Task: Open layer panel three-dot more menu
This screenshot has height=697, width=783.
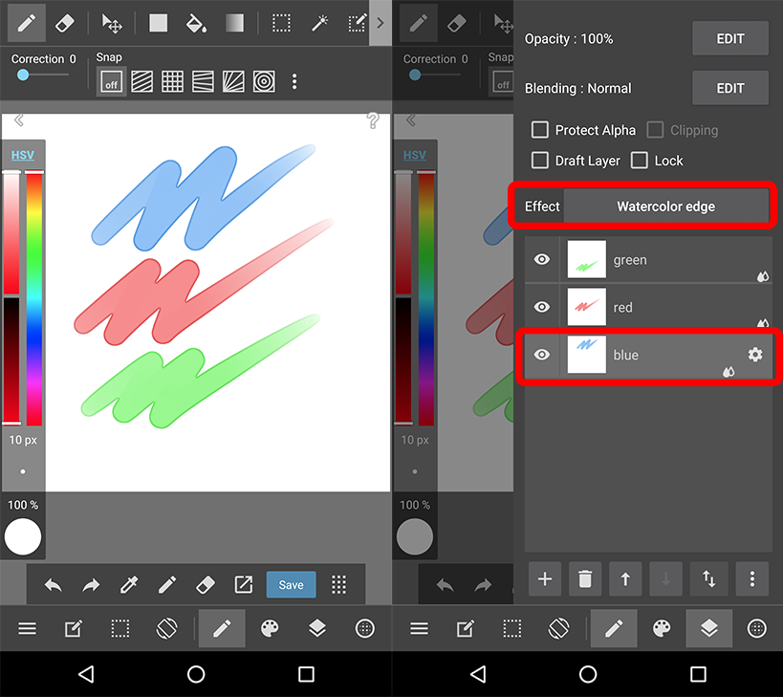Action: click(x=752, y=579)
